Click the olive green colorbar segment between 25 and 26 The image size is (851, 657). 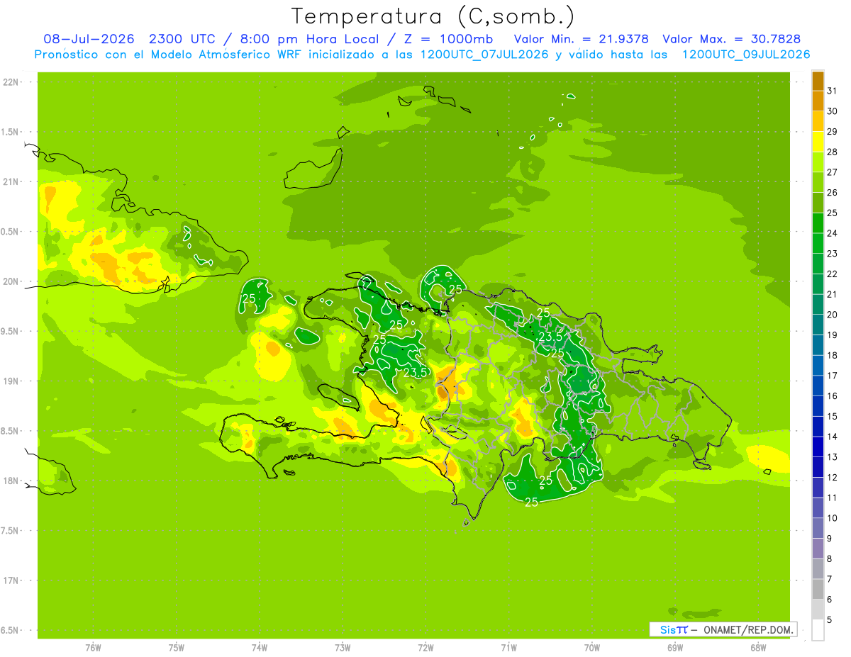click(x=818, y=203)
